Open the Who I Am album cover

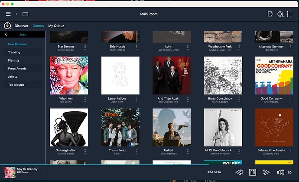click(x=69, y=75)
